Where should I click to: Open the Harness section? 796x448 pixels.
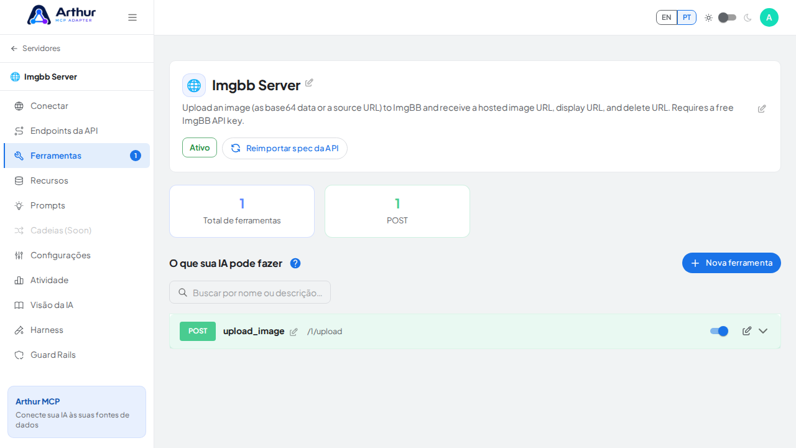tap(76, 330)
